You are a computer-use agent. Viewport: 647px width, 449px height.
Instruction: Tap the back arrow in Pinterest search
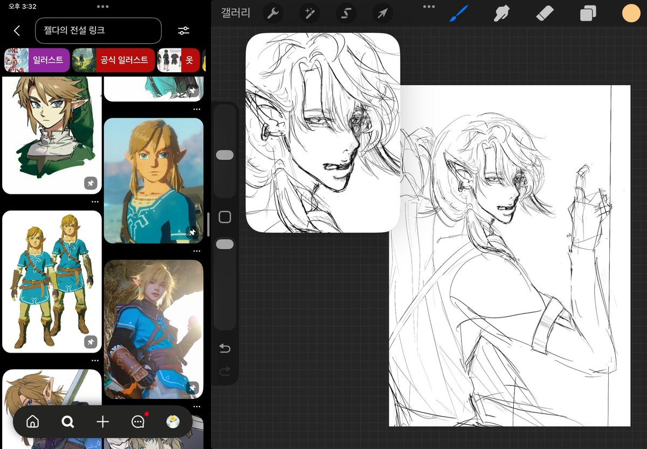17,31
